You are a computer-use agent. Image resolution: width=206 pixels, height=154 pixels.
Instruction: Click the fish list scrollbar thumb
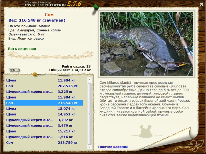click(90, 114)
